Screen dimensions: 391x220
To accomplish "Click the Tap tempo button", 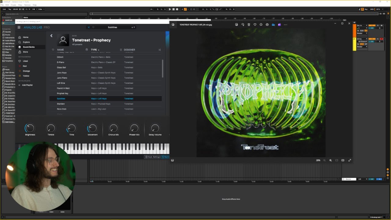I will pos(10,9).
